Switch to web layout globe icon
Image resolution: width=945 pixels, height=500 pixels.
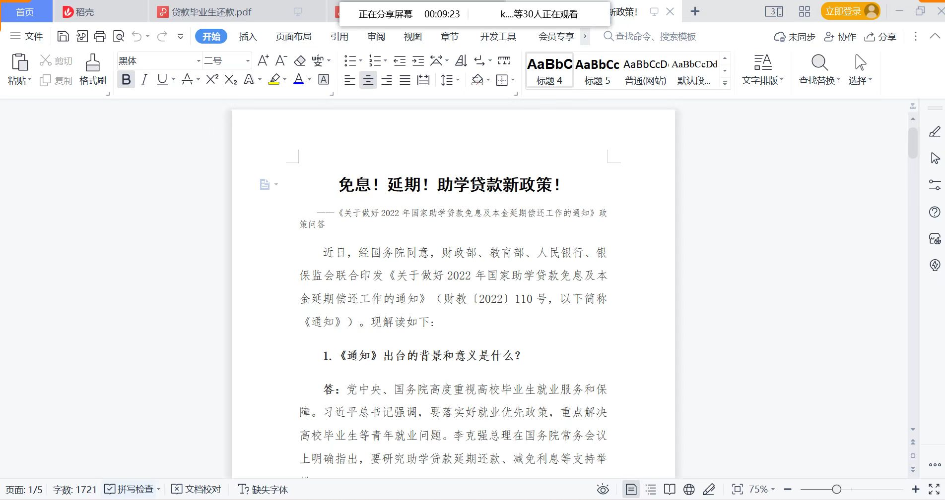[x=689, y=490]
